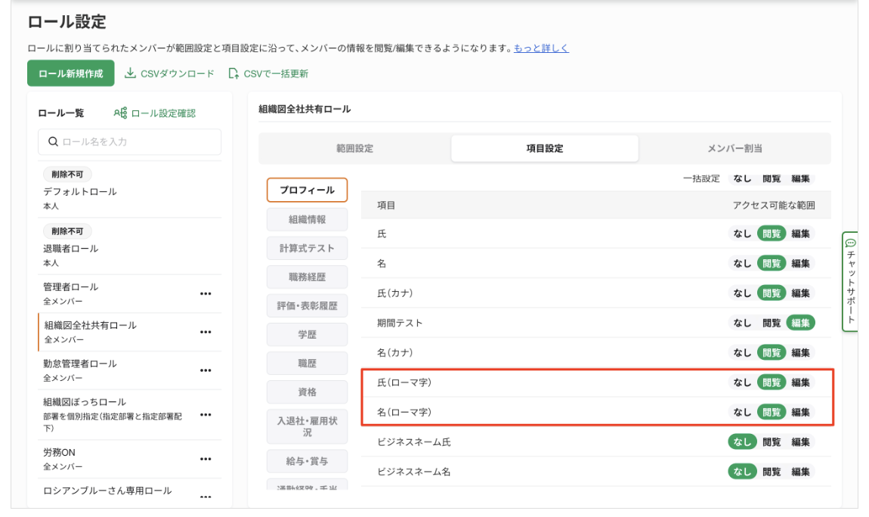This screenshot has height=517, width=869.
Task: Open three-dot menu for 労務ON role
Action: pyautogui.click(x=205, y=459)
